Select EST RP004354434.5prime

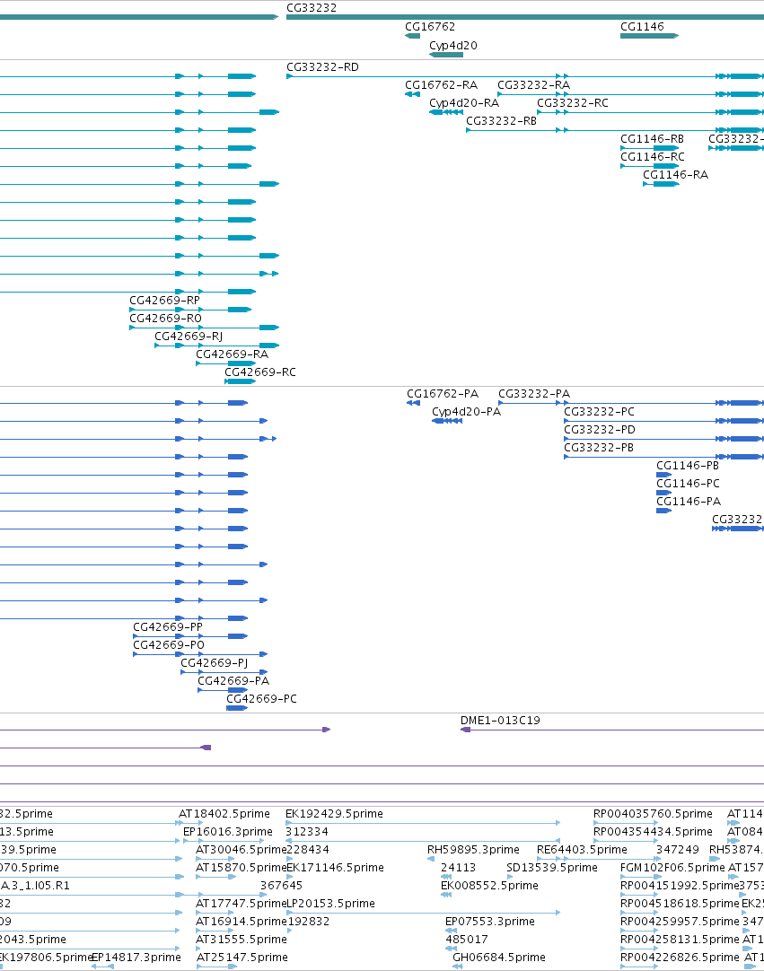[653, 832]
